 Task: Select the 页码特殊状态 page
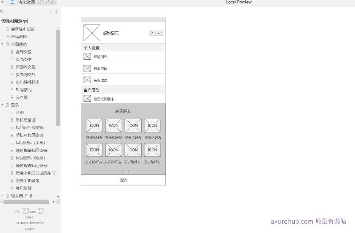28,82
